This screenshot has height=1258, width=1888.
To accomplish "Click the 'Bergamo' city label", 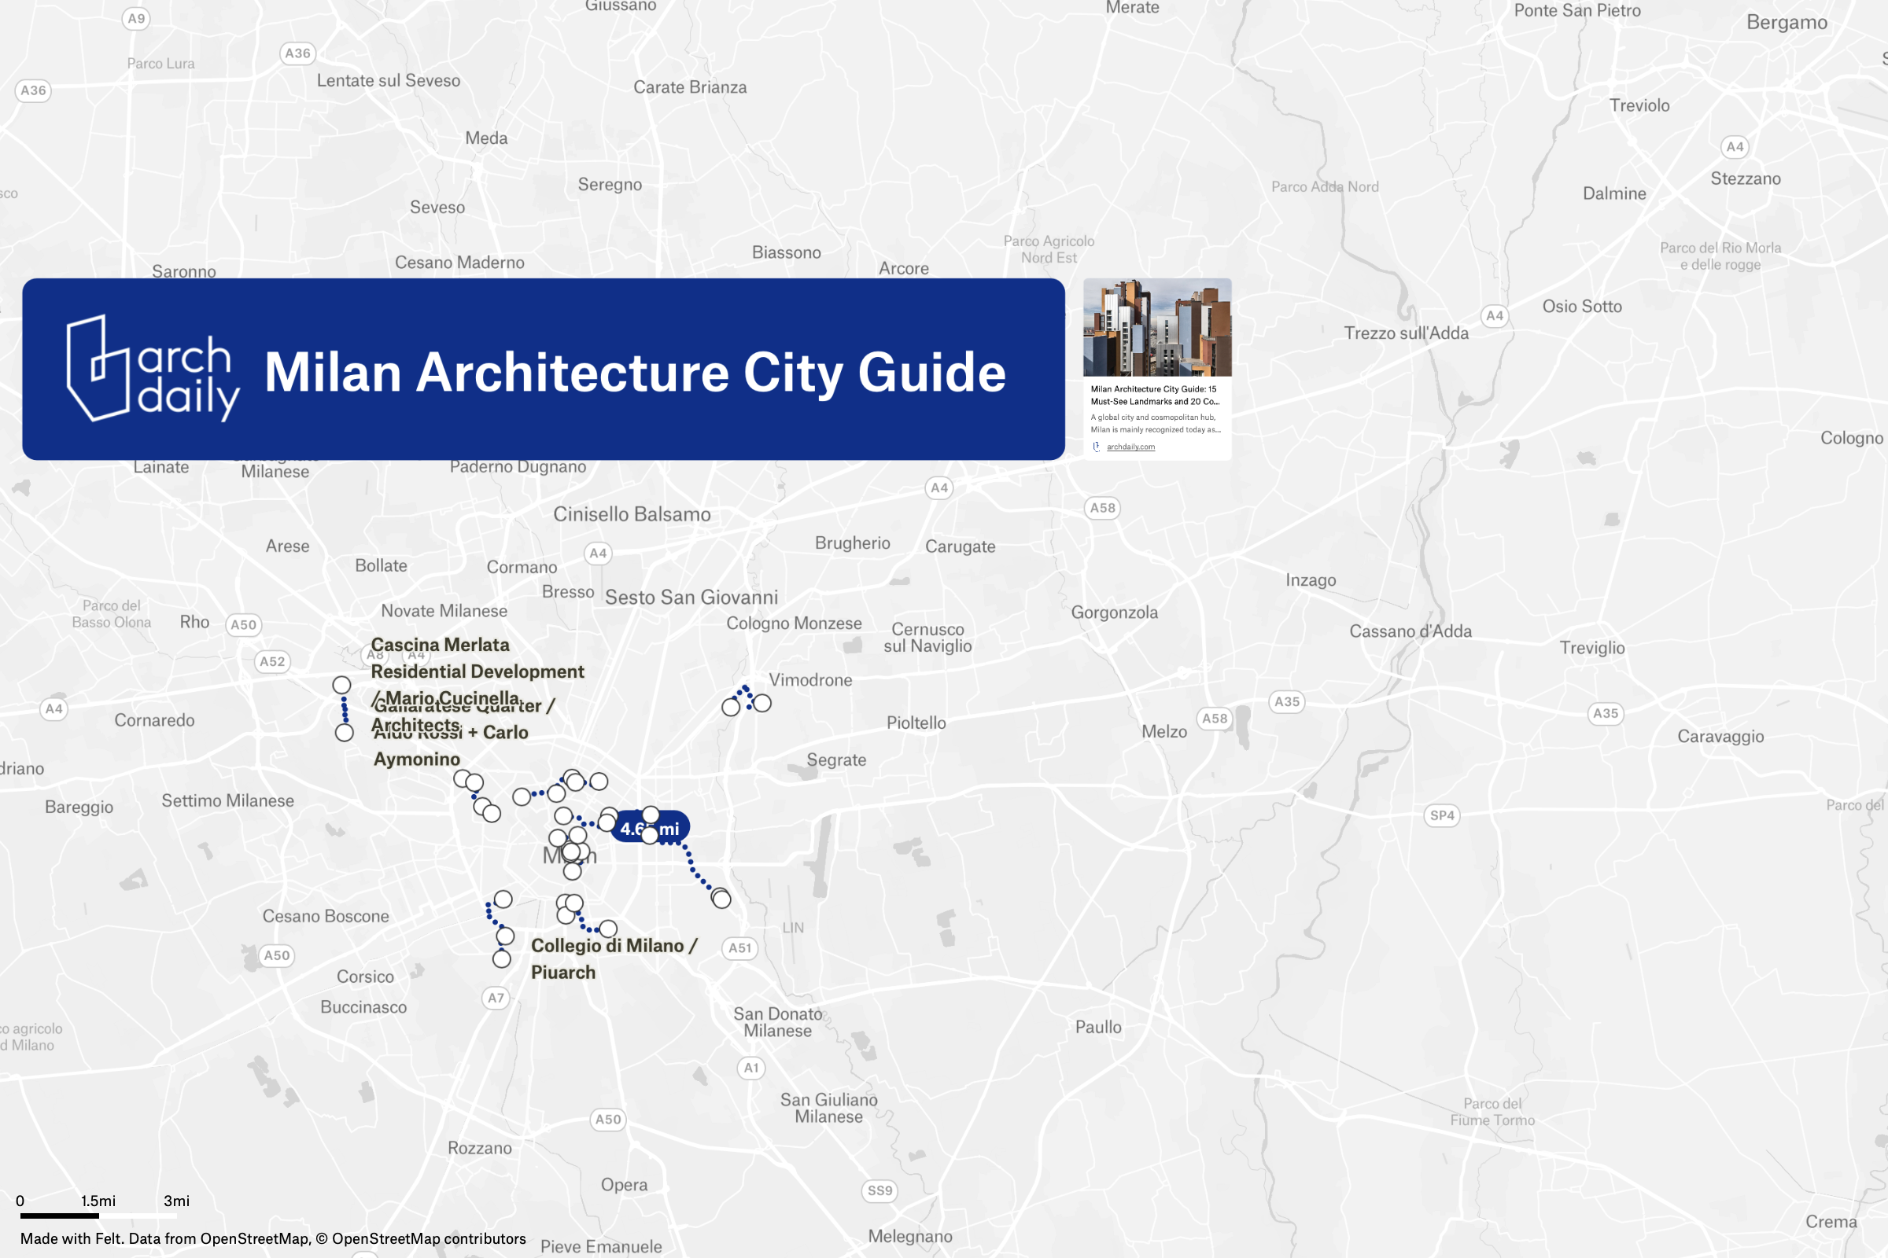I will (1787, 23).
